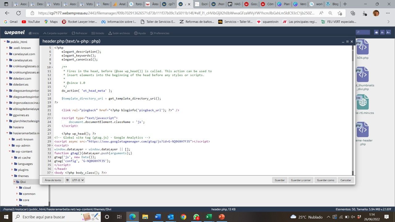Reload the page in browser
Image resolution: width=395 pixels, height=222 pixels.
coord(19,13)
